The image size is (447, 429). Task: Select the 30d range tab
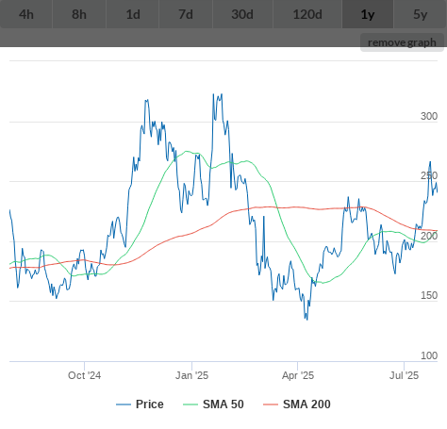click(242, 14)
